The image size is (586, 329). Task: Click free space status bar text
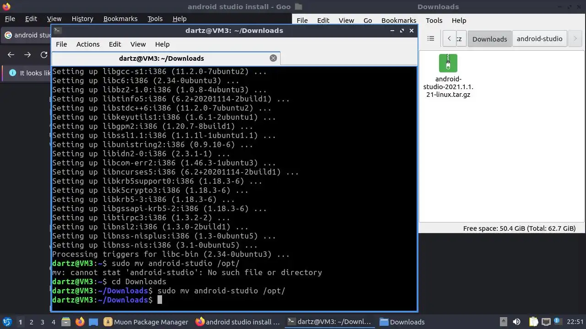tap(519, 228)
